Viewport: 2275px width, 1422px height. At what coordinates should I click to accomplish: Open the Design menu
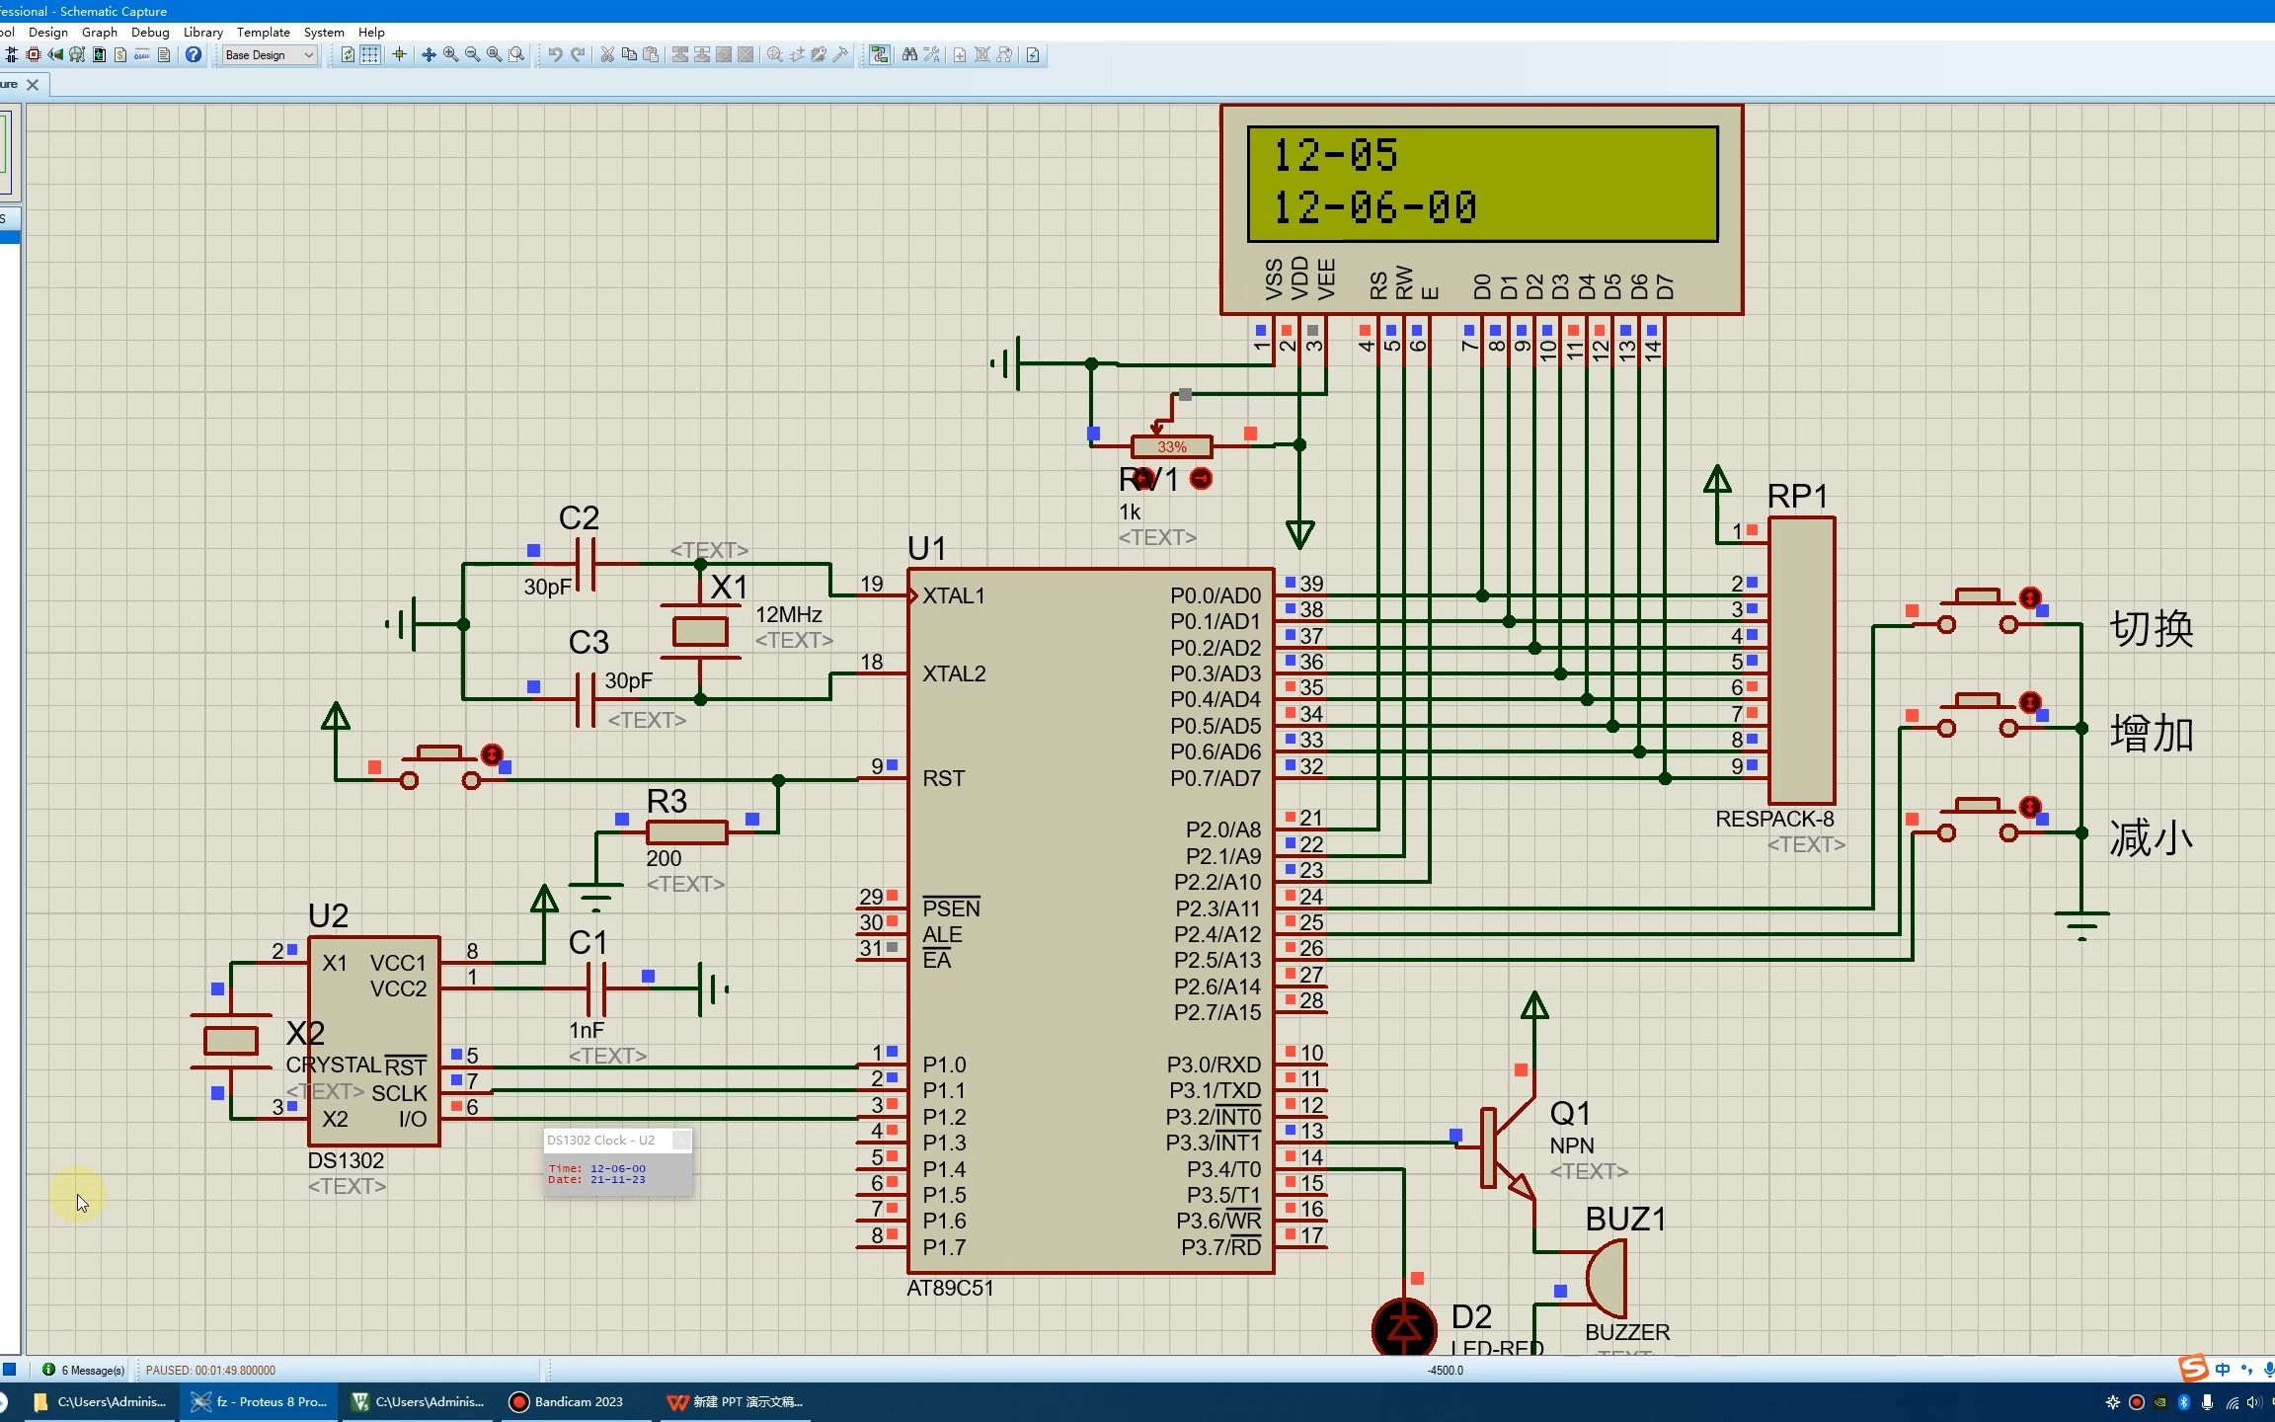click(47, 33)
